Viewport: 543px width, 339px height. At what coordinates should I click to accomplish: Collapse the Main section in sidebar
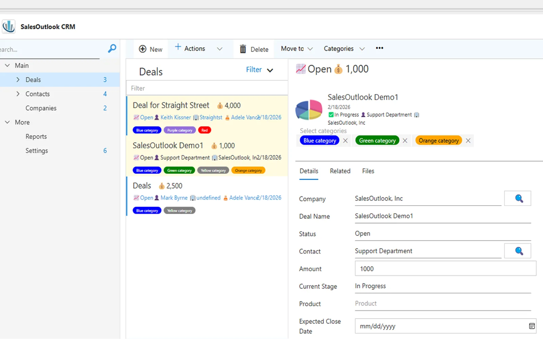pyautogui.click(x=7, y=65)
